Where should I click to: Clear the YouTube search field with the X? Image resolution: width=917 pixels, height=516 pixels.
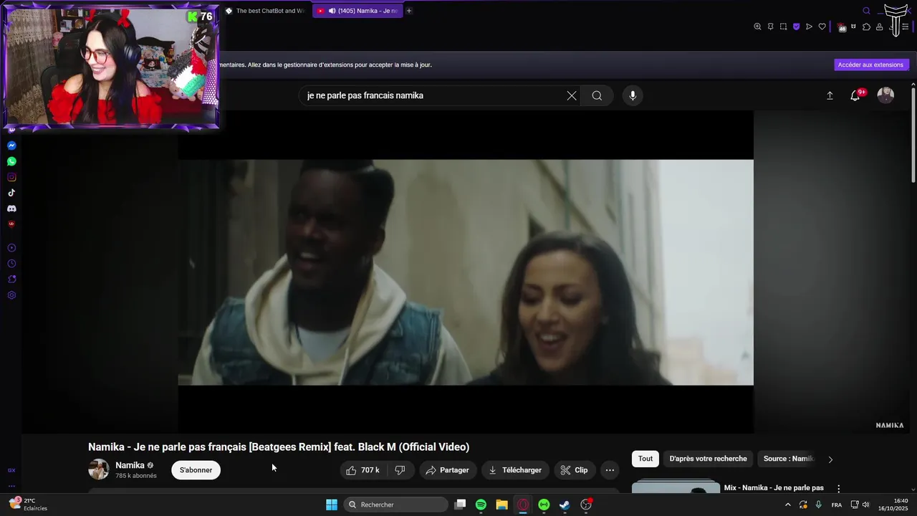point(572,95)
